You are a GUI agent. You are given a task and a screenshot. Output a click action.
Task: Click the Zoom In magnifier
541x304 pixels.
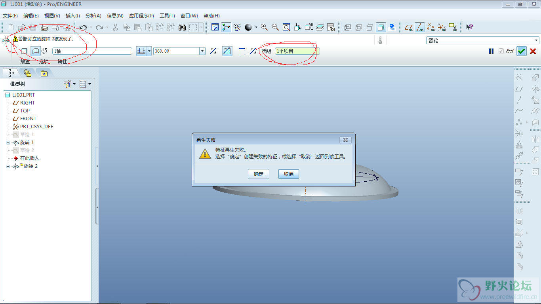click(265, 27)
